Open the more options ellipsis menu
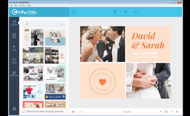Screen dimensions: 190x116 (135, 12)
